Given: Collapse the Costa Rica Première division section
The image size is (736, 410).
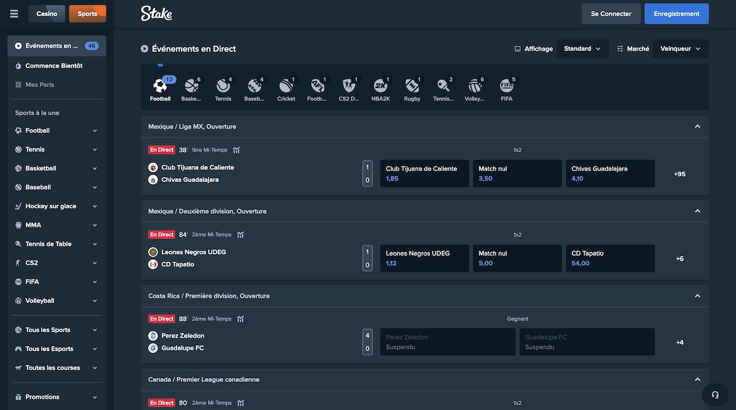Looking at the screenshot, I should click(697, 296).
